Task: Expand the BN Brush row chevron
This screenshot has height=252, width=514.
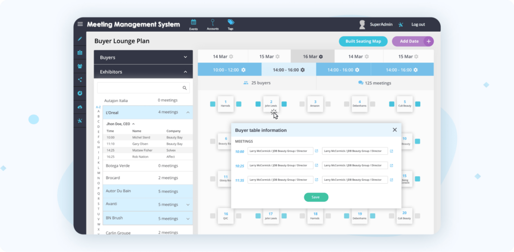Action: tap(188, 218)
